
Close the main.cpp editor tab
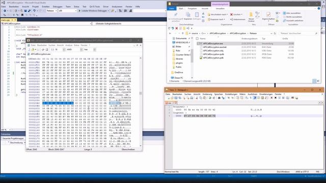(x=15, y=20)
